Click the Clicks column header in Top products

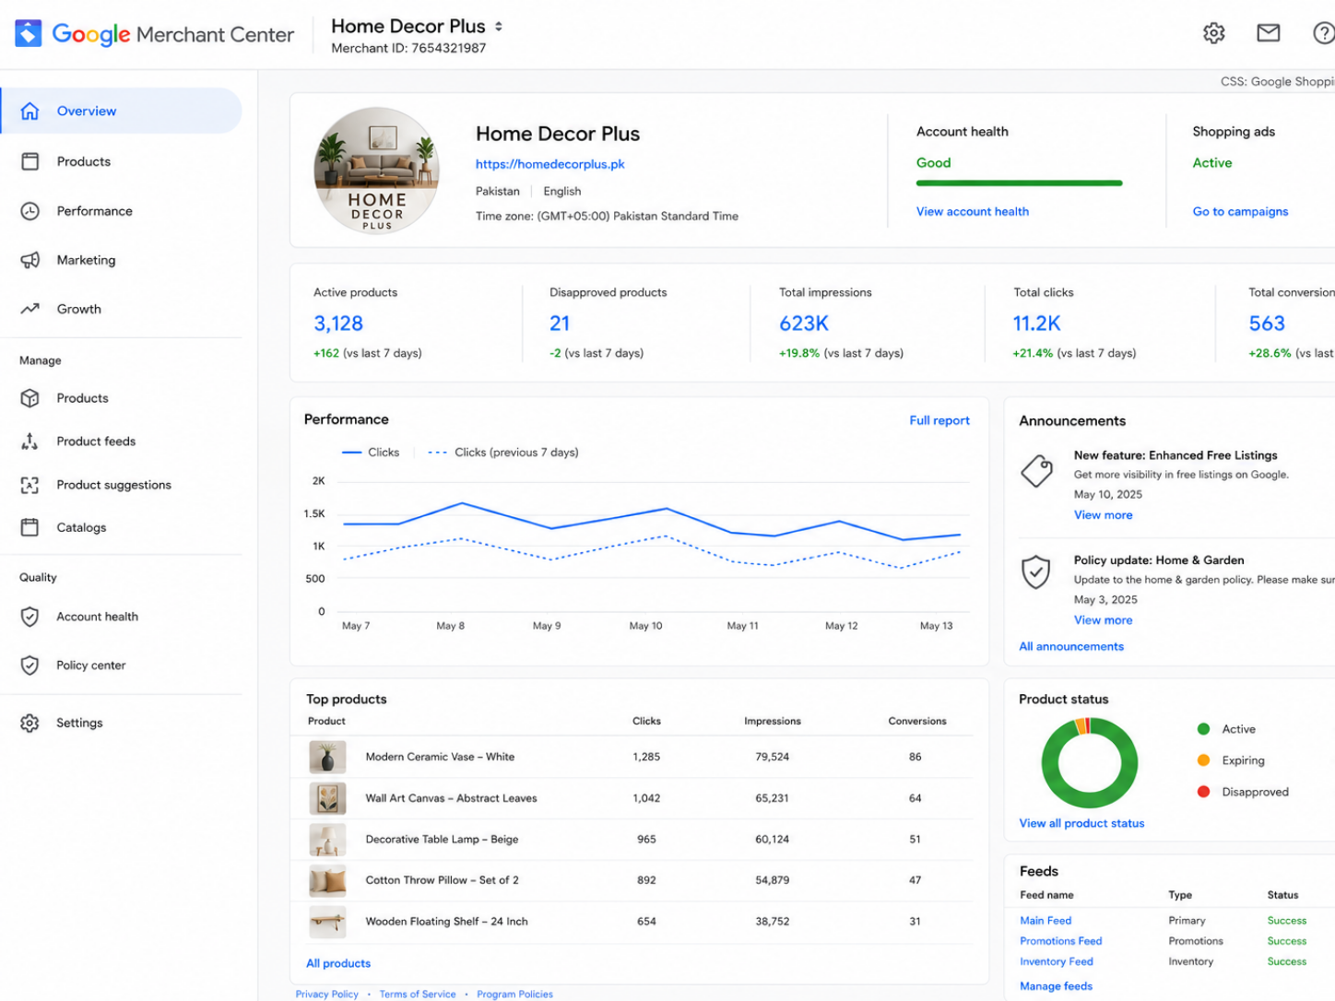[x=646, y=721]
